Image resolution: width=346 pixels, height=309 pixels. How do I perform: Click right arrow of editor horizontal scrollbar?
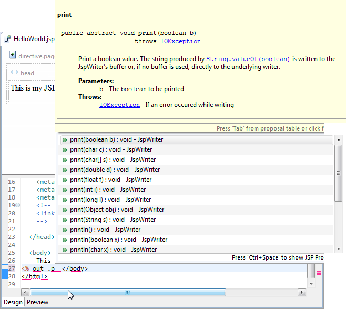coord(301,292)
